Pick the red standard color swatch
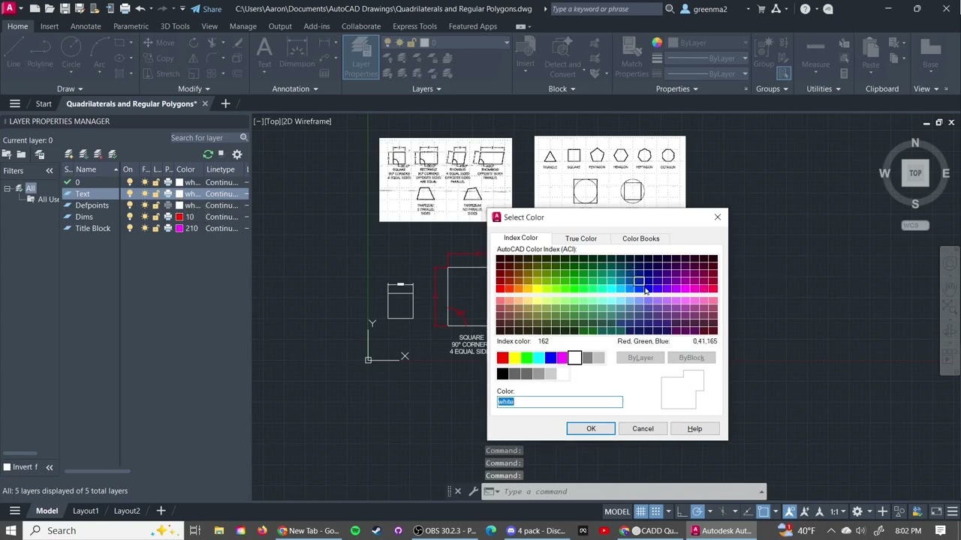This screenshot has height=540, width=961. [502, 358]
